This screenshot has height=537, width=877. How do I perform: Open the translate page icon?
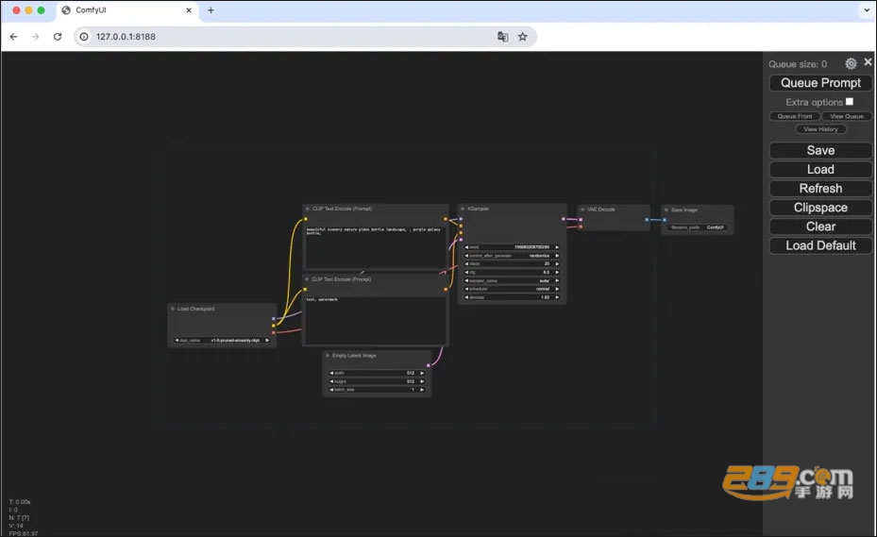tap(503, 37)
